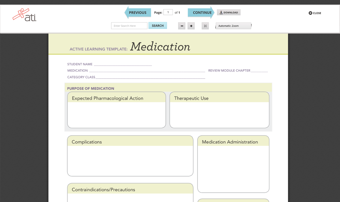Select the download icon
Image resolution: width=340 pixels, height=202 pixels.
(x=221, y=12)
